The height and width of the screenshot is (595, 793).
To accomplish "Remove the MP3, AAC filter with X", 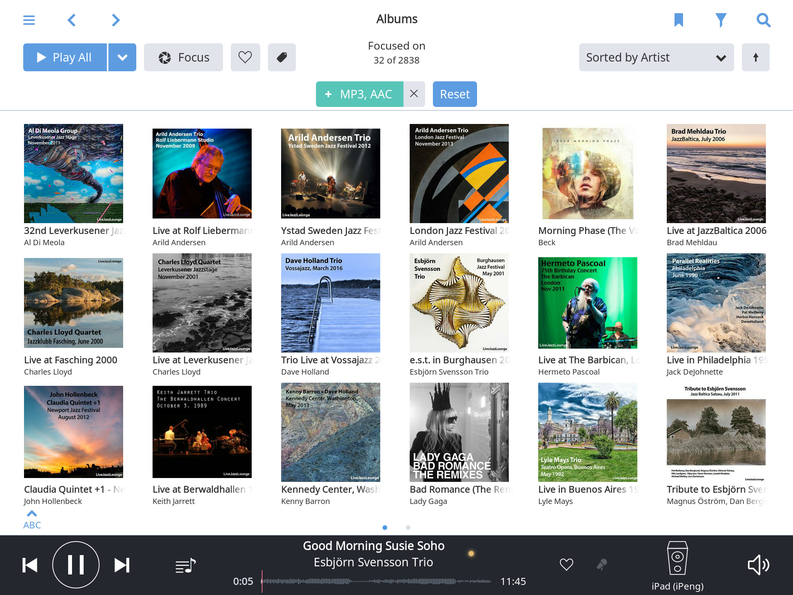I will [414, 94].
